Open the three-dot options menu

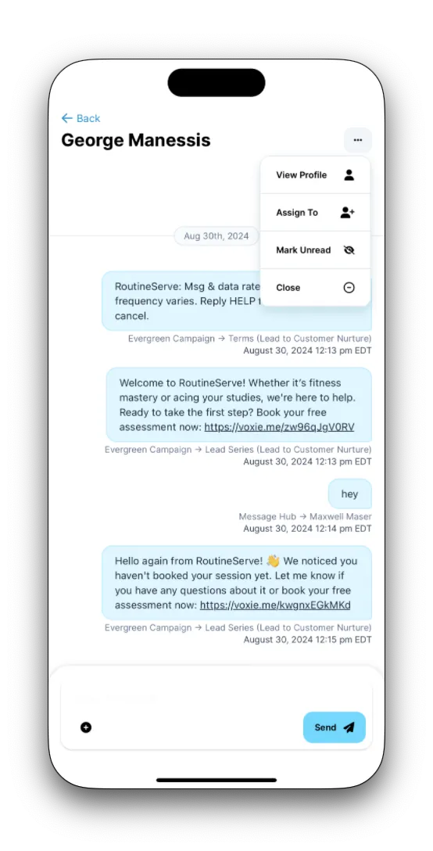point(358,140)
